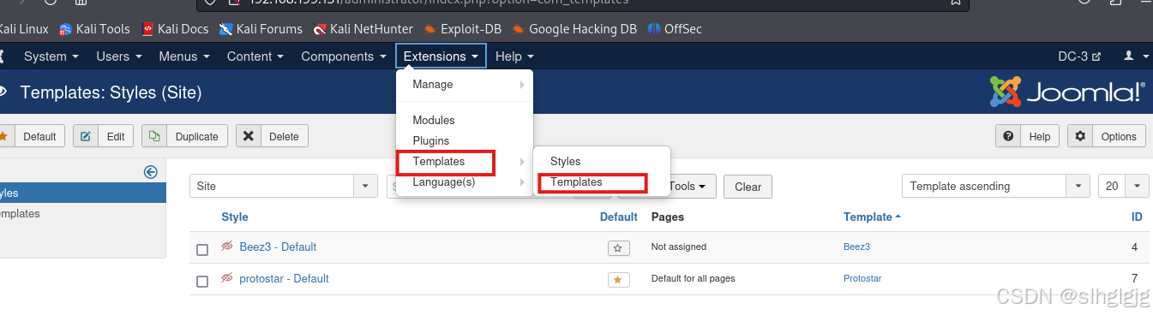Open the System menu
Image resolution: width=1153 pixels, height=315 pixels.
pos(51,56)
